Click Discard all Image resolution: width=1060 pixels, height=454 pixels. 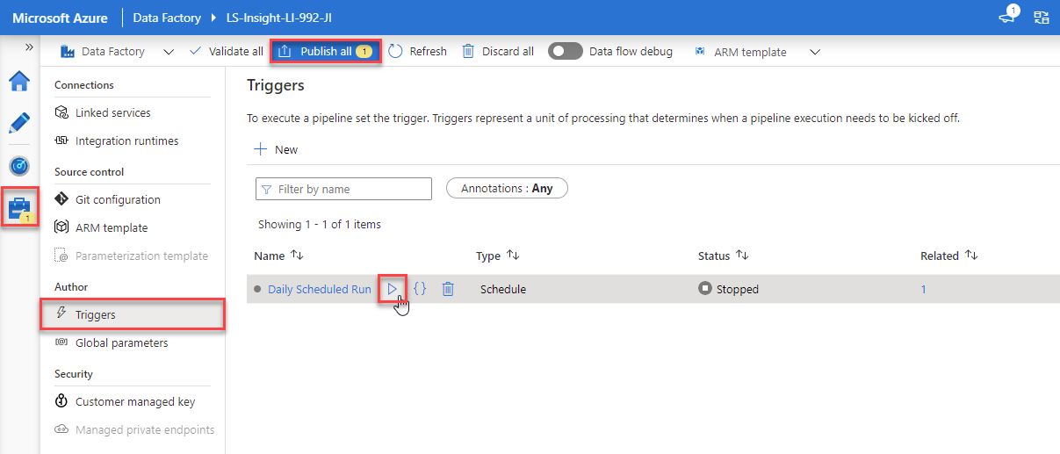[x=498, y=52]
